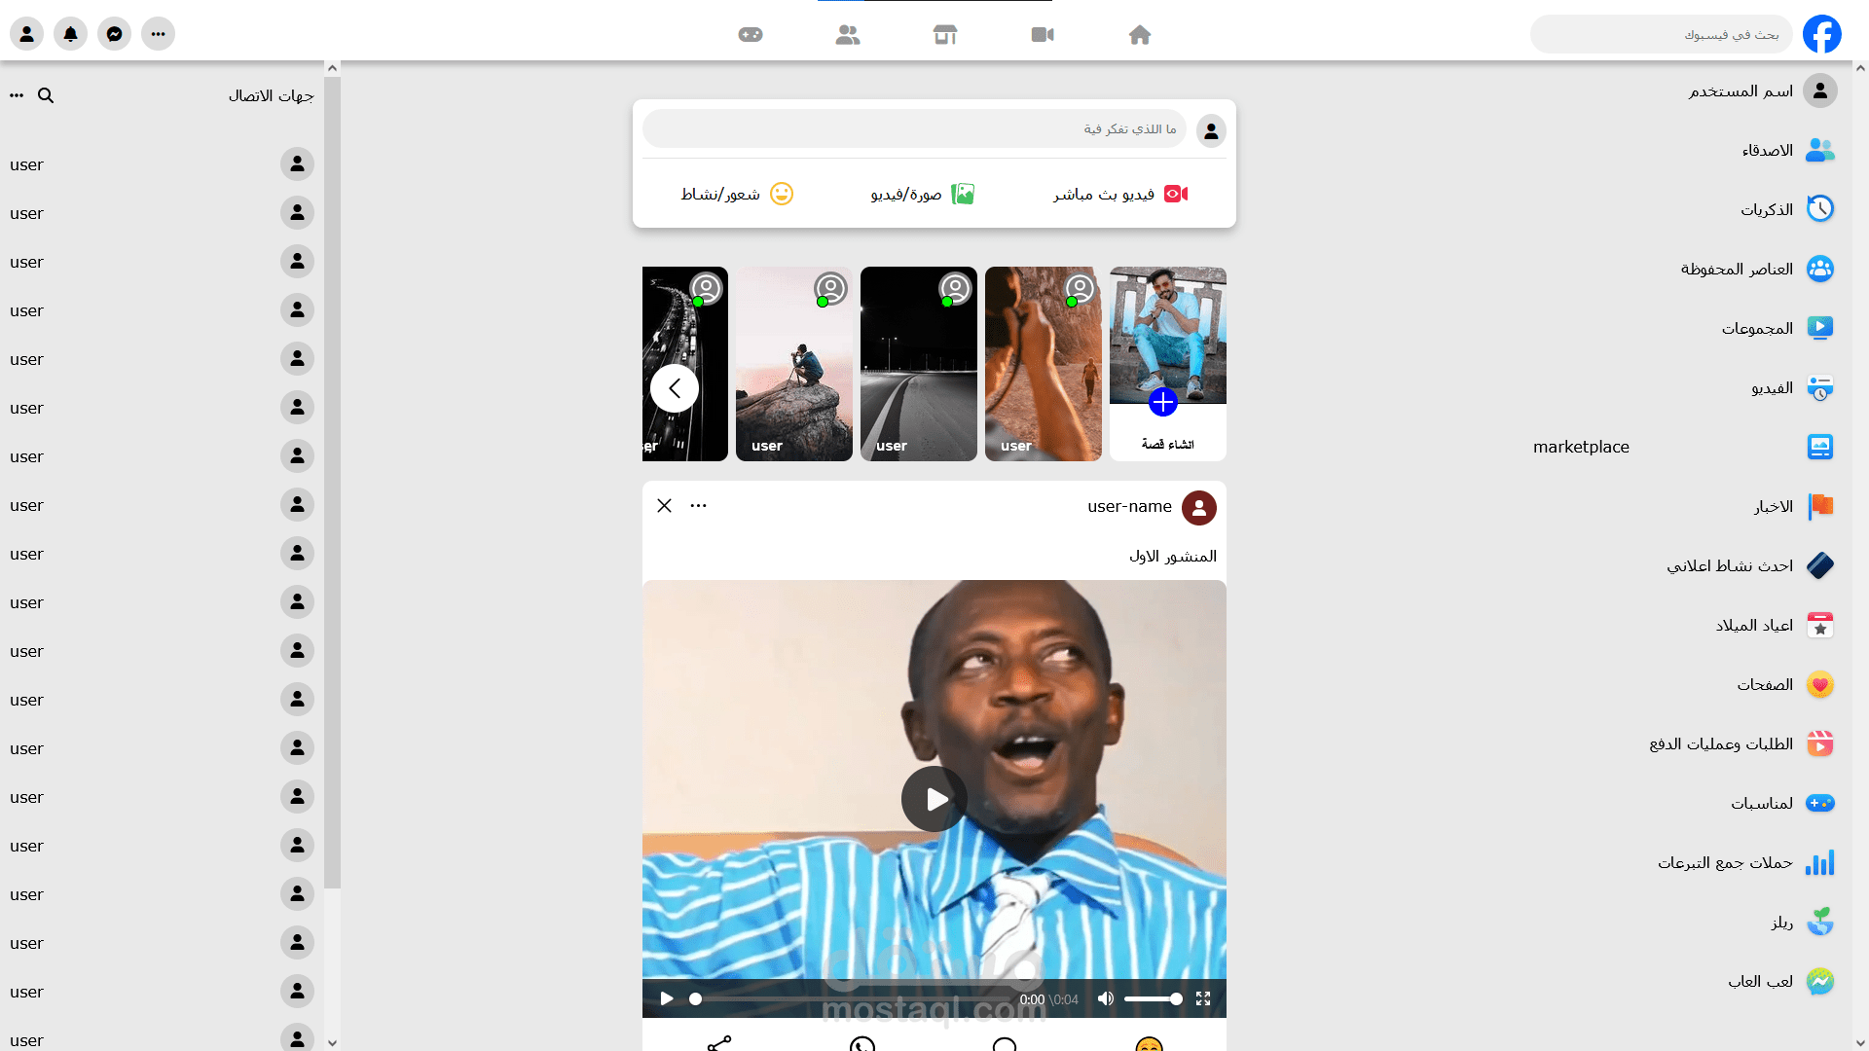The height and width of the screenshot is (1051, 1869).
Task: Open the Friends groups tab icon
Action: pyautogui.click(x=848, y=35)
